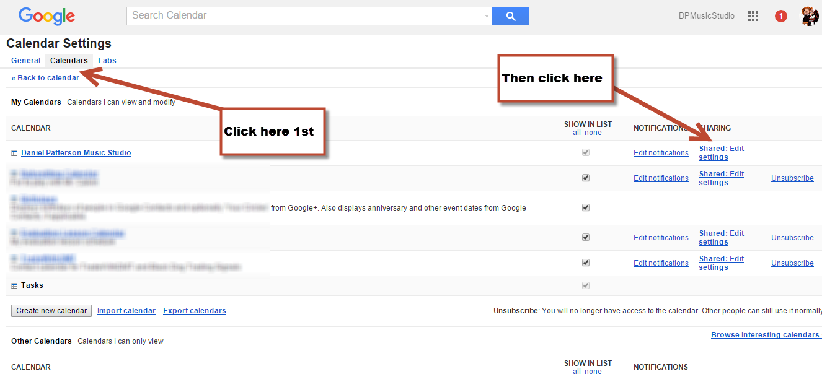This screenshot has height=374, width=822.
Task: Edit notifications in the second calendar row
Action: pos(661,178)
